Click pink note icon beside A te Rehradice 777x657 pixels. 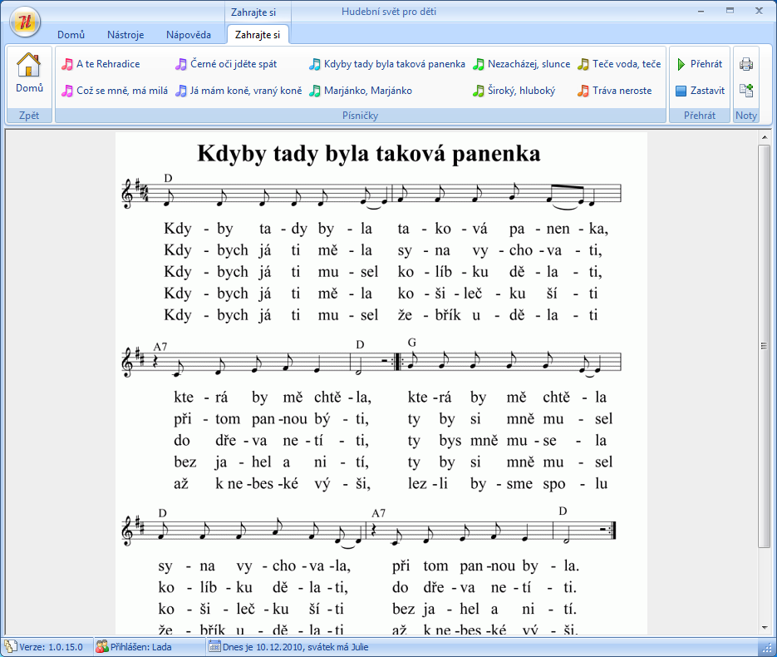(x=67, y=65)
